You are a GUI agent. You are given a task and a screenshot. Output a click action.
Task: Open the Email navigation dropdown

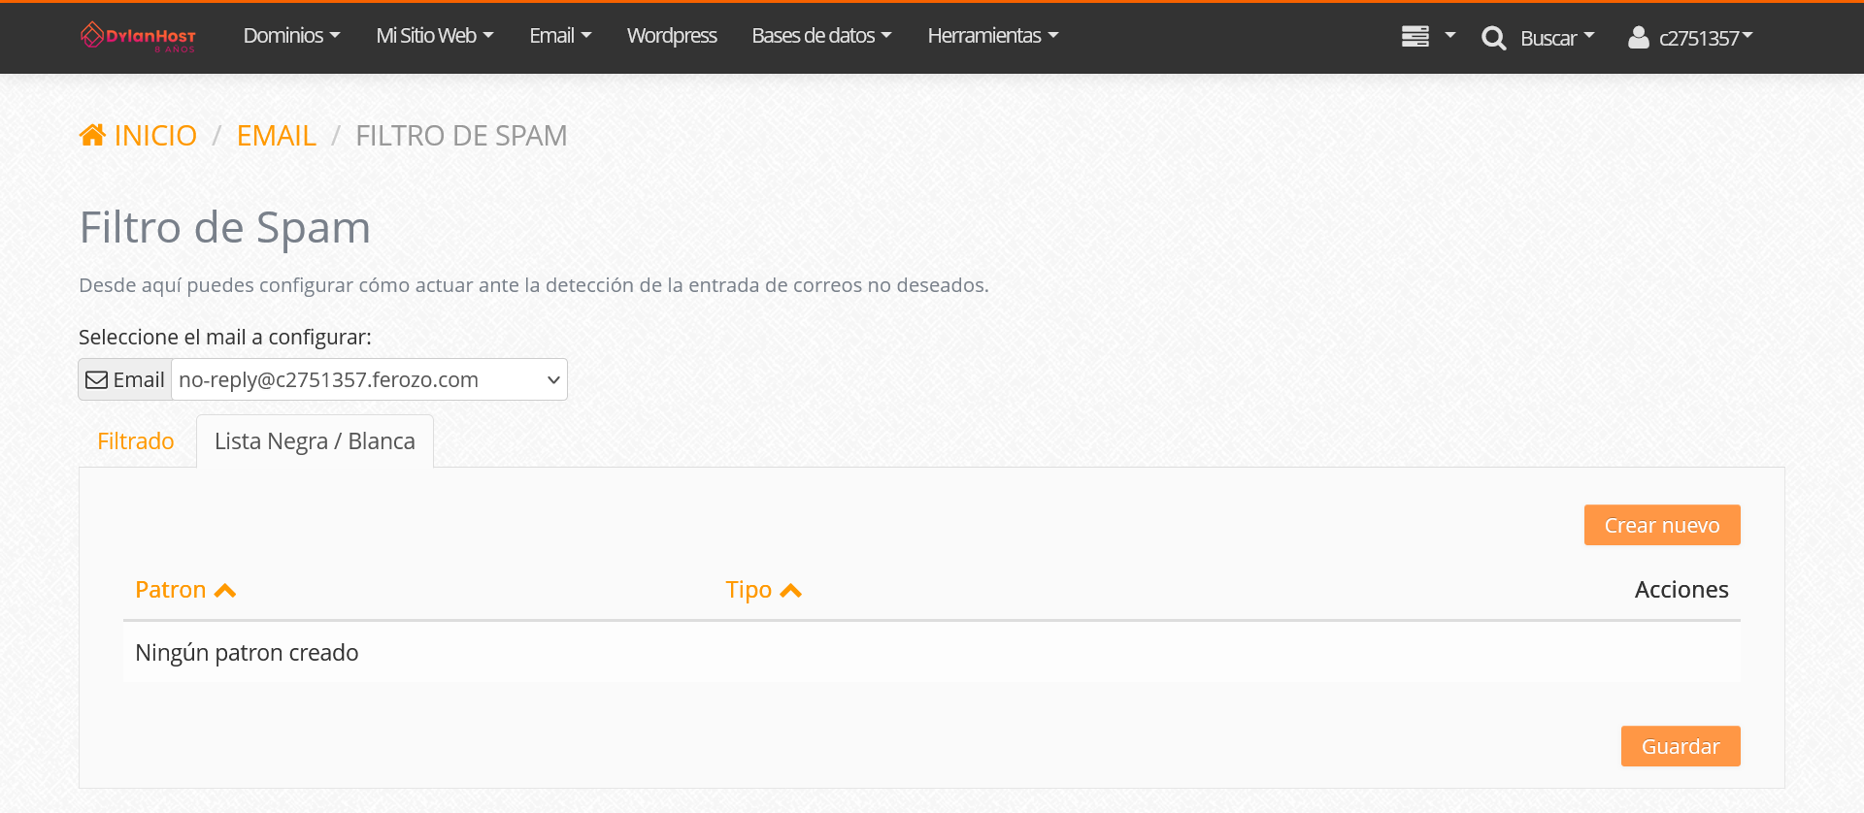pyautogui.click(x=560, y=36)
